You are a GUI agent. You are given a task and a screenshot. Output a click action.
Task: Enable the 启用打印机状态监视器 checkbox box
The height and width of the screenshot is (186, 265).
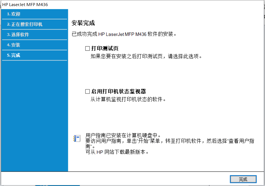click(x=87, y=92)
